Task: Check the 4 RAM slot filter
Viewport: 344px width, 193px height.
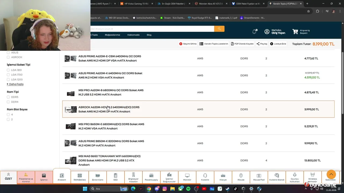Action: 8,115
